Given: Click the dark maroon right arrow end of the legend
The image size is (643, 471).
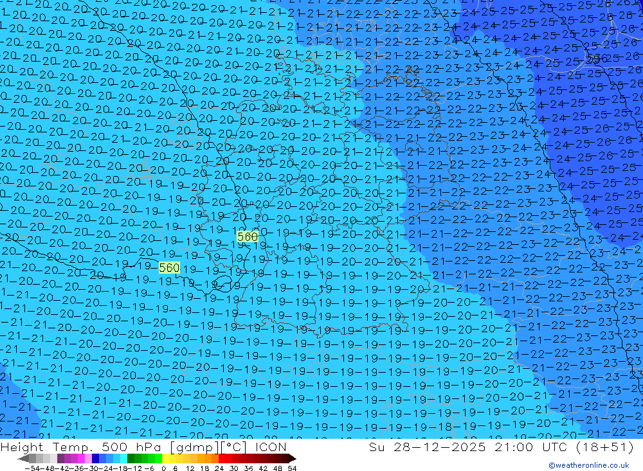Looking at the screenshot, I should [293, 458].
